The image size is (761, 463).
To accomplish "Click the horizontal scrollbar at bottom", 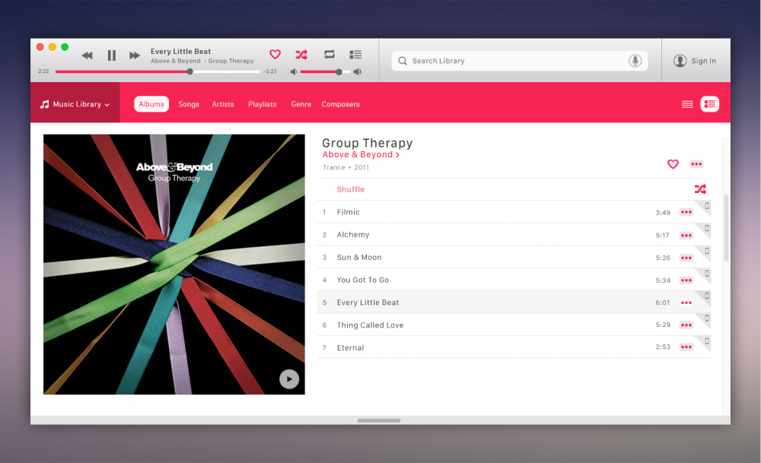I will tap(378, 420).
